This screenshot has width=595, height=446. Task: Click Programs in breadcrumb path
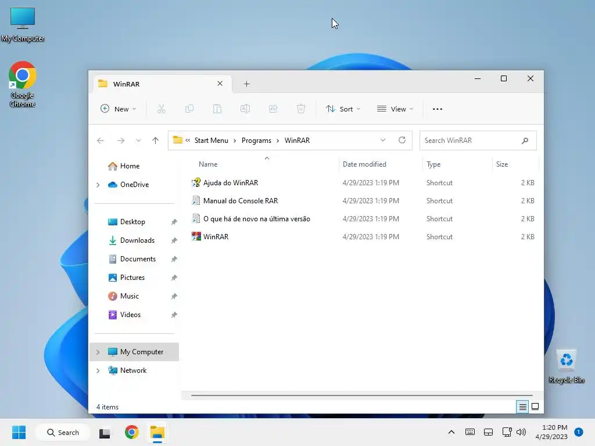click(x=256, y=141)
